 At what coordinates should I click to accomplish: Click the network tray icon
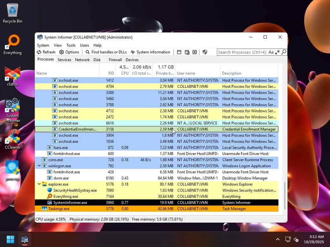click(x=288, y=239)
